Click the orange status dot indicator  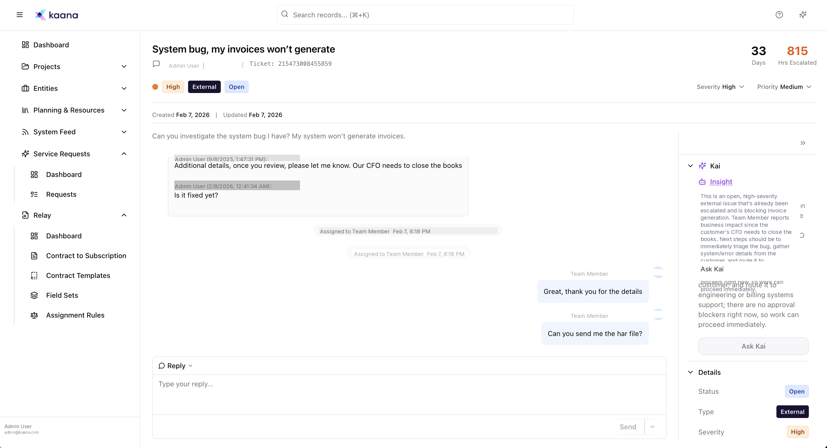[x=155, y=87]
